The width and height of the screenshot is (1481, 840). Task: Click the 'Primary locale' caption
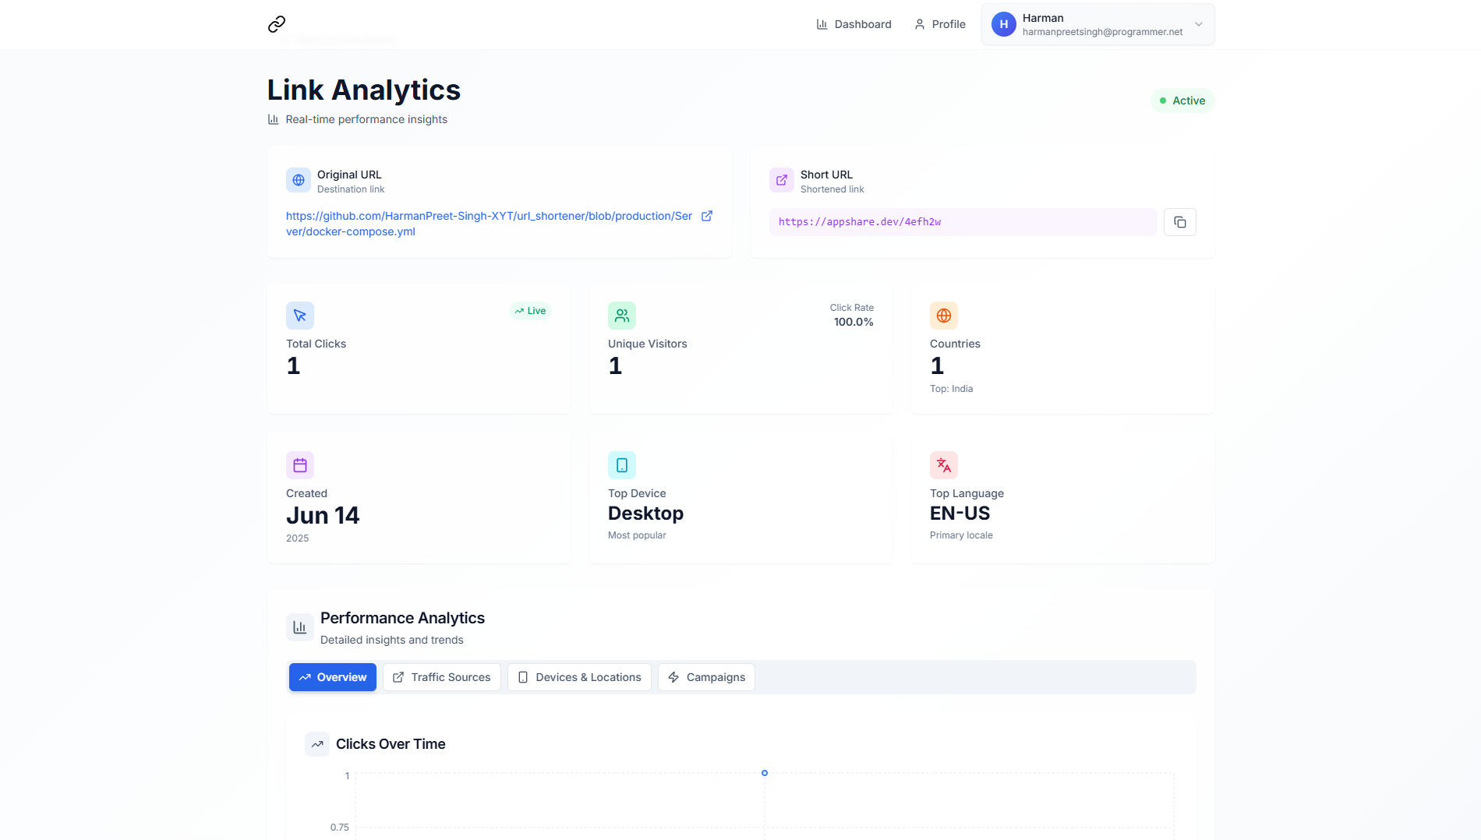[961, 535]
